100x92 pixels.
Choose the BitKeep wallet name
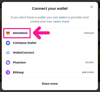coord(18,72)
